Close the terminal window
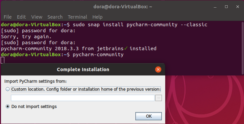Screen dimensions: 244x124 [x=237, y=7]
